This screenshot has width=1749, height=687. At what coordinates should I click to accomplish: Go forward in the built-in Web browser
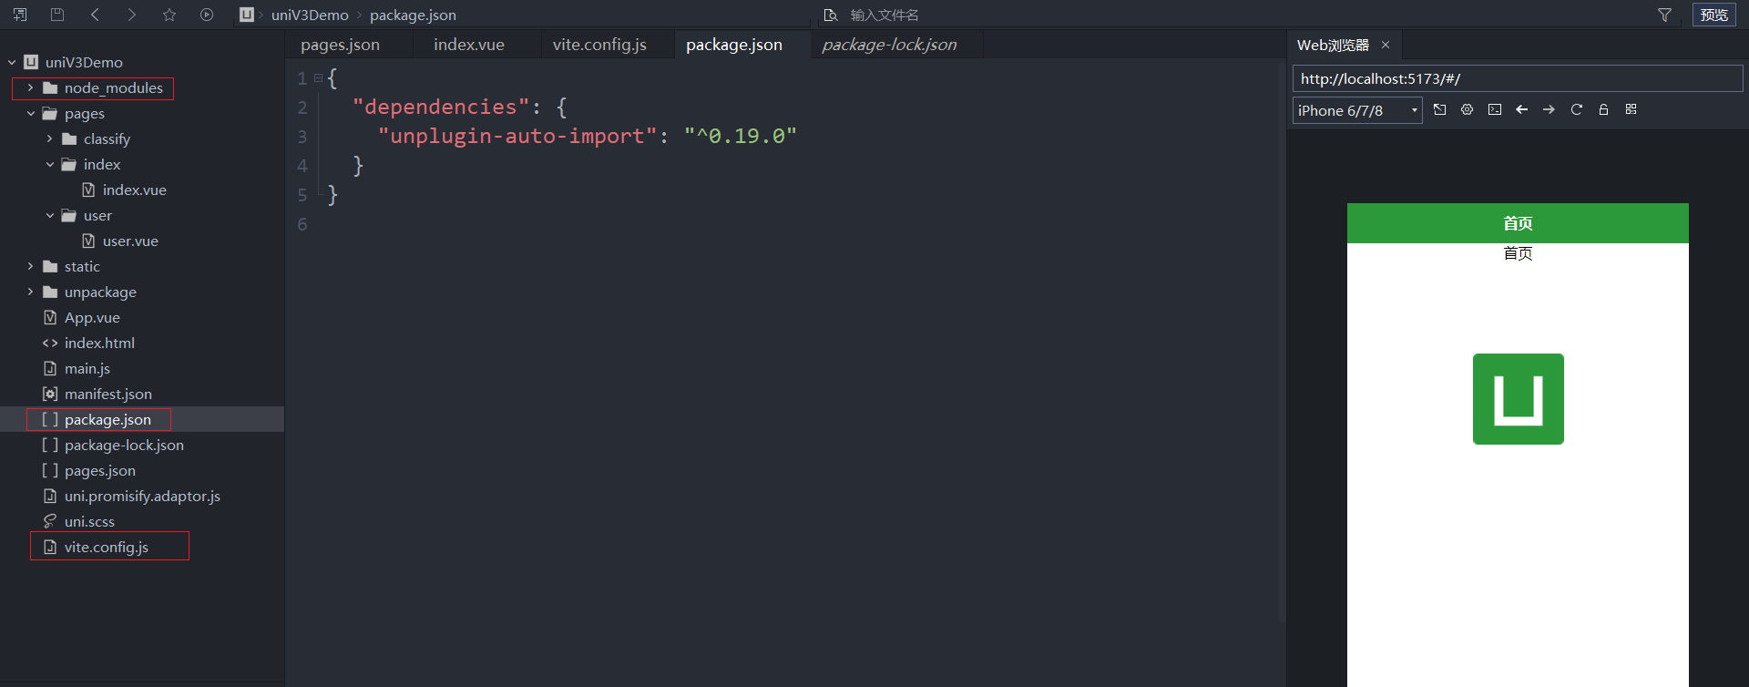coord(1549,109)
